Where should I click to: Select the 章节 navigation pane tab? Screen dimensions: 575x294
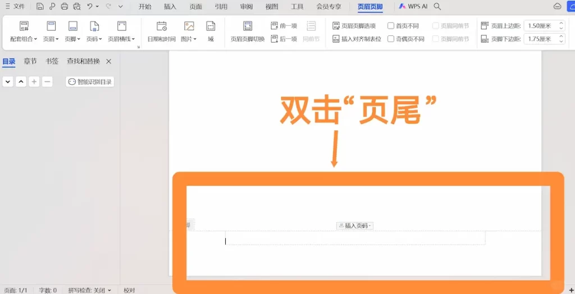point(30,61)
